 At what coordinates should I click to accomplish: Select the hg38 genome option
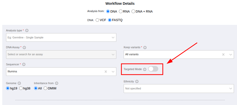coord(21,88)
